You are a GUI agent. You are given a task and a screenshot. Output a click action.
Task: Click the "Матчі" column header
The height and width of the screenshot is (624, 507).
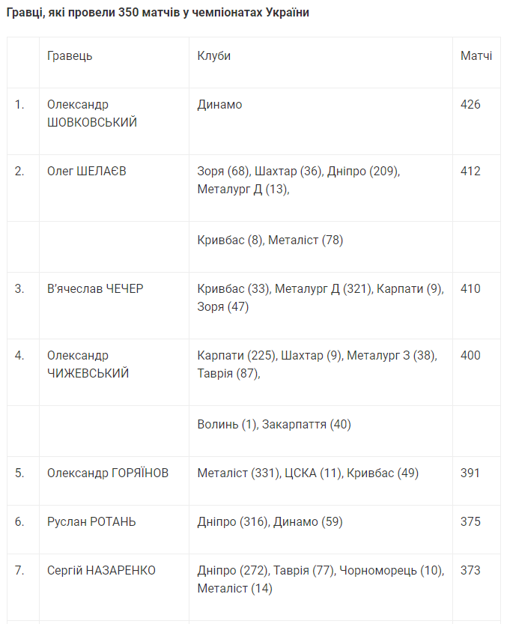click(476, 56)
